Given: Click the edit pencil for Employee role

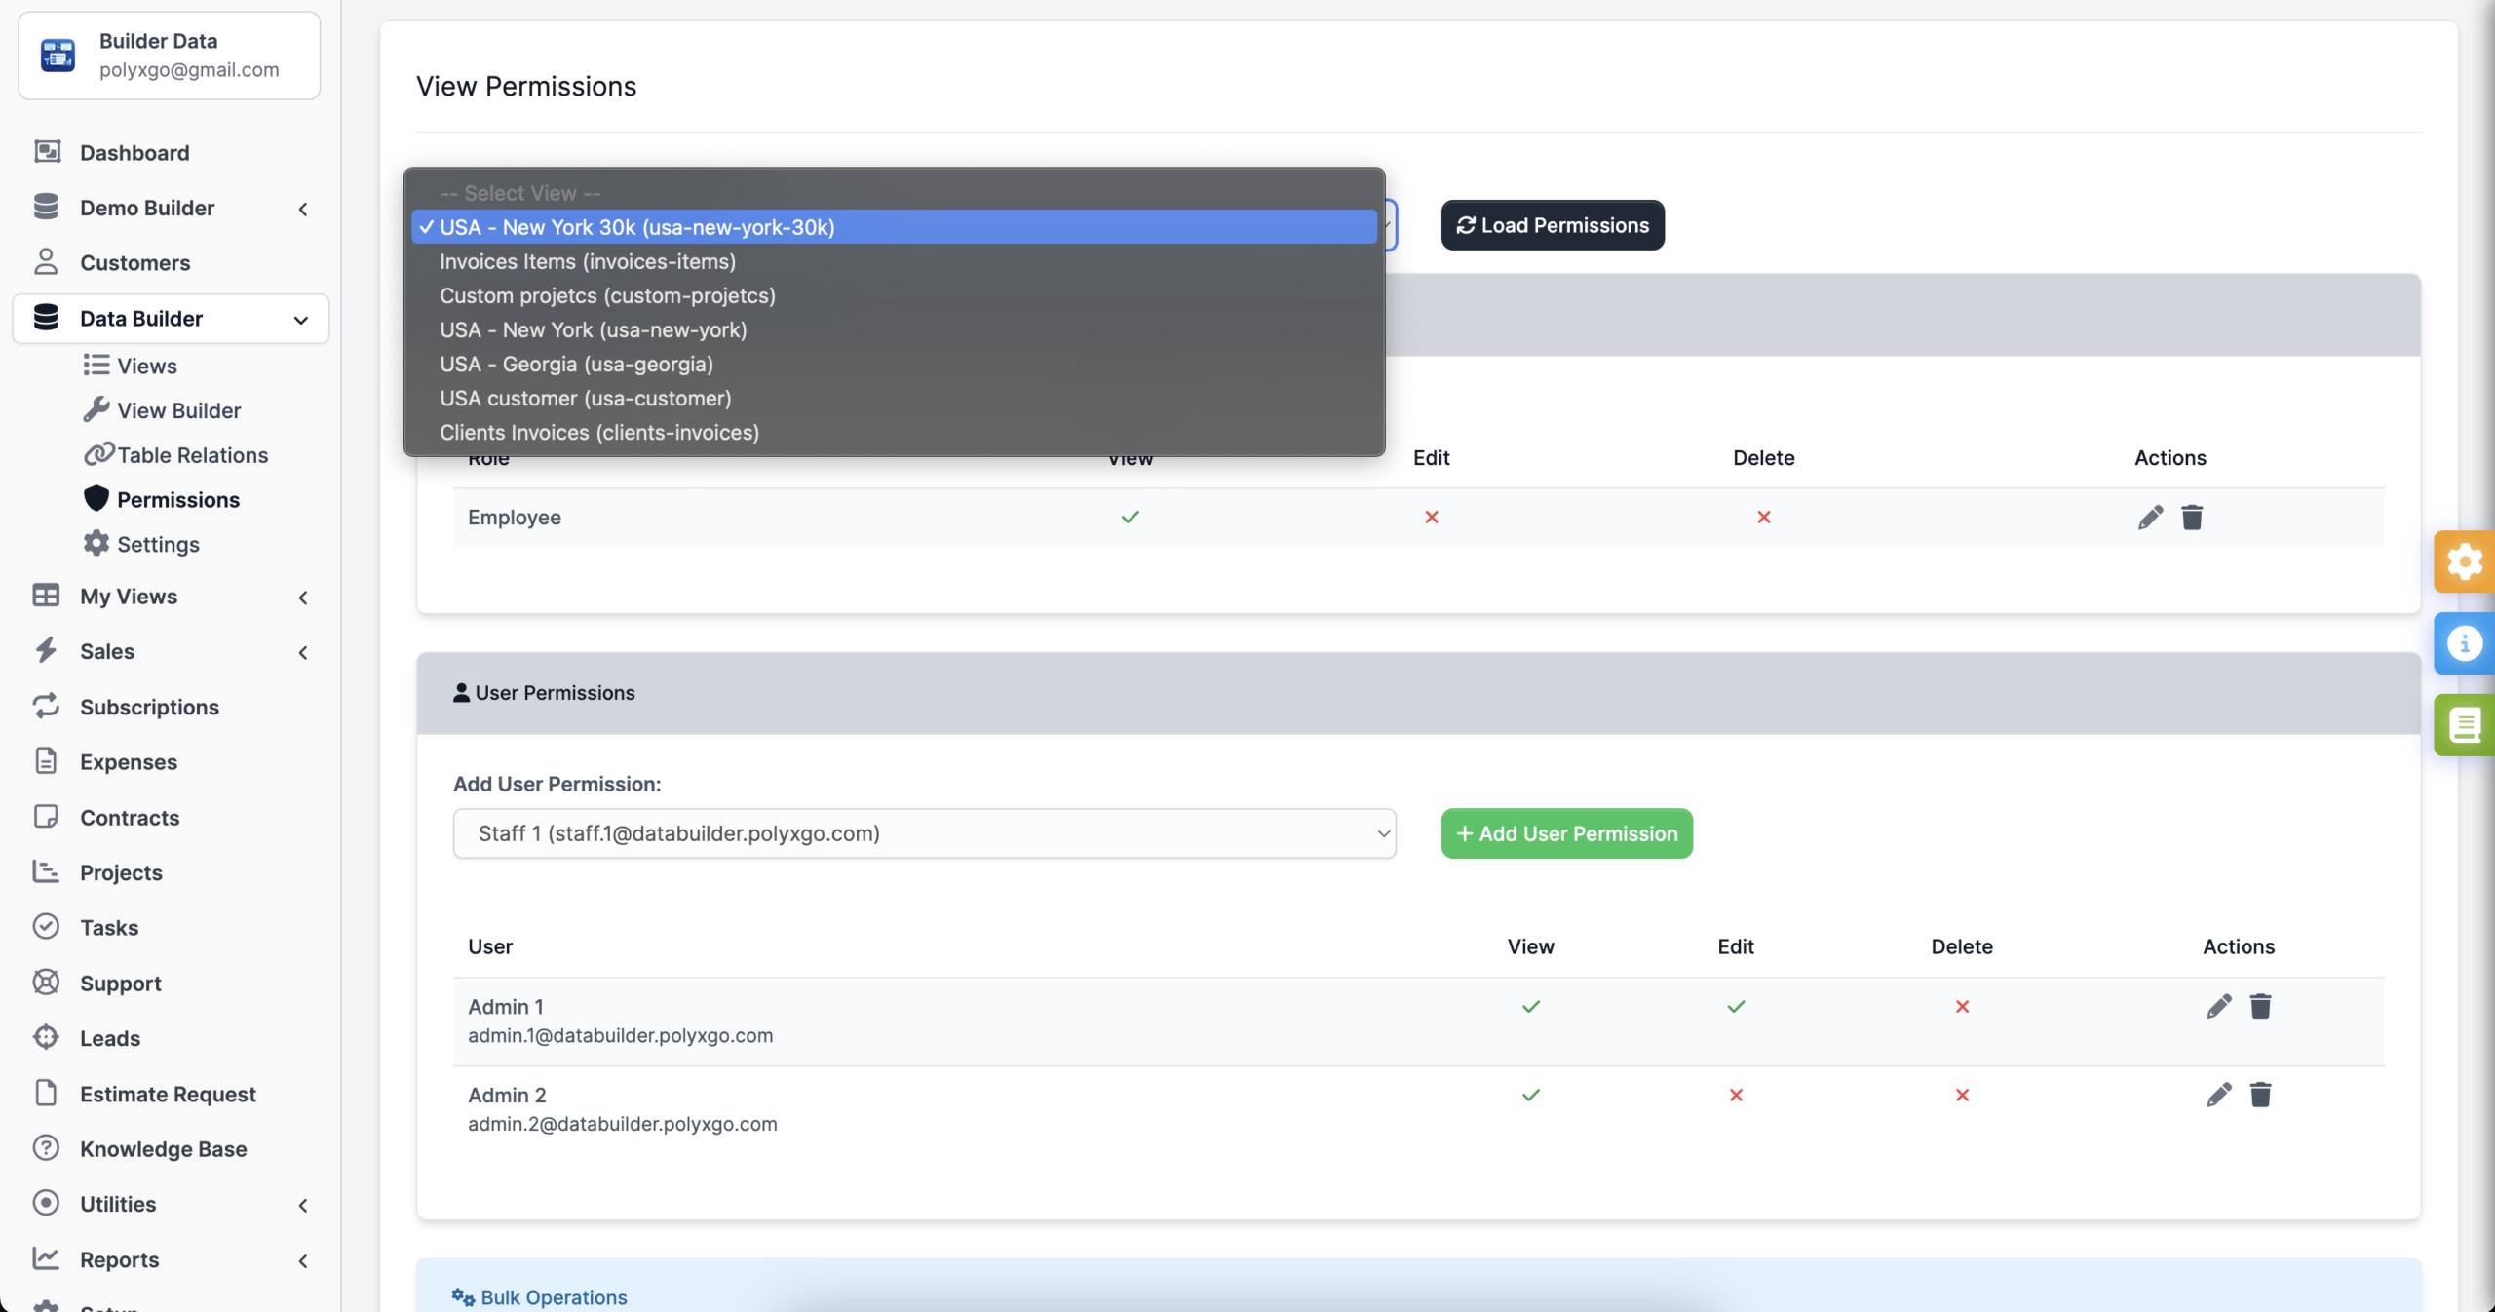Looking at the screenshot, I should pyautogui.click(x=2150, y=518).
